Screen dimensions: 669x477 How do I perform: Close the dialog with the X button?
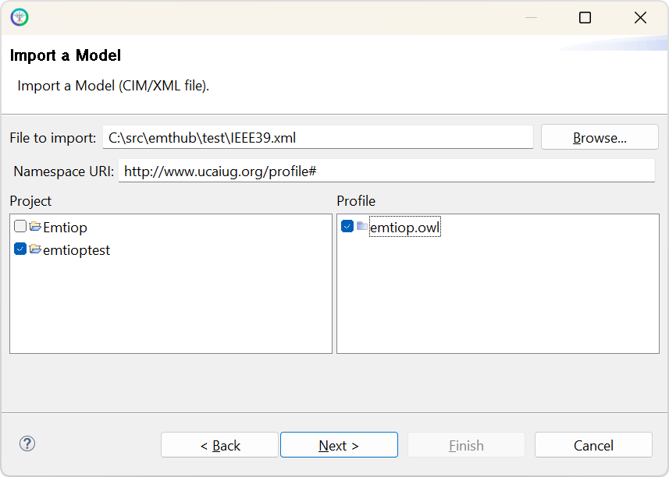pos(640,17)
